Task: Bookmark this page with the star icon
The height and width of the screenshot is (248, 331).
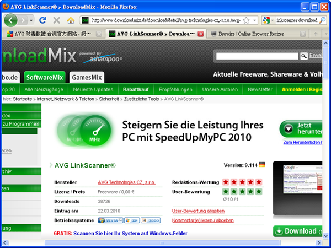Action: pyautogui.click(x=246, y=20)
